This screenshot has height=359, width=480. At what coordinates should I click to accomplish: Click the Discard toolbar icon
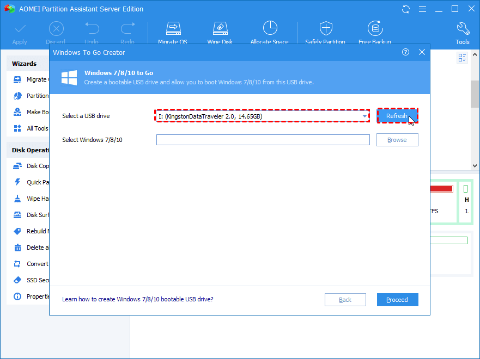pos(56,29)
